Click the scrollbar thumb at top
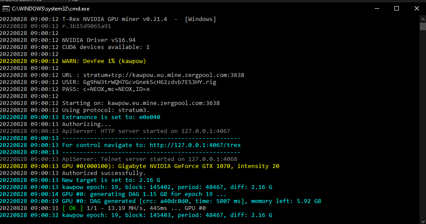 coord(423,26)
